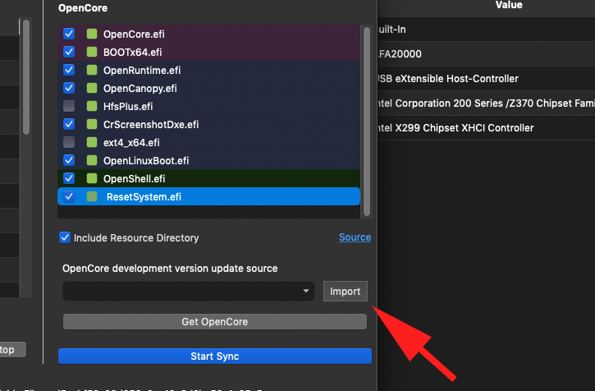Select the OpenRuntime.efi file name
595x391 pixels.
point(142,71)
